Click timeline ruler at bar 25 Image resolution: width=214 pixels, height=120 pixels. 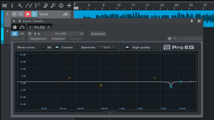tap(162, 5)
